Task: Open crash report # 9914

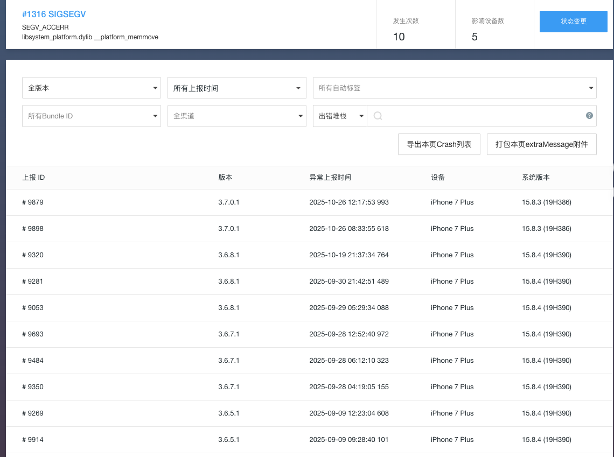Action: [x=32, y=440]
